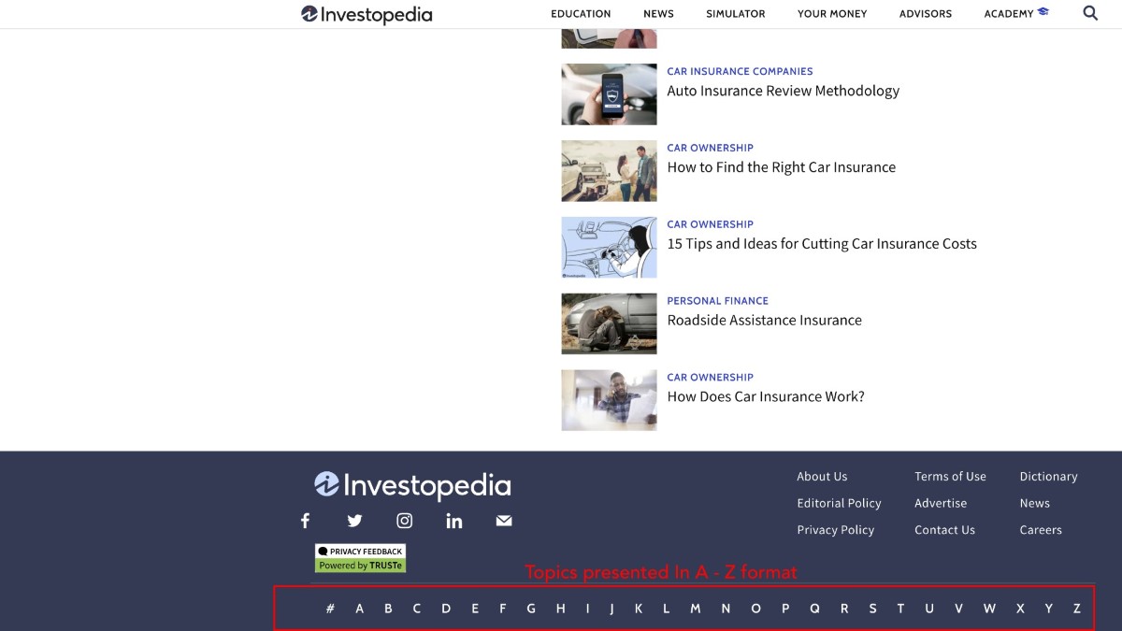
Task: Select letter P in topics index
Action: pos(785,609)
